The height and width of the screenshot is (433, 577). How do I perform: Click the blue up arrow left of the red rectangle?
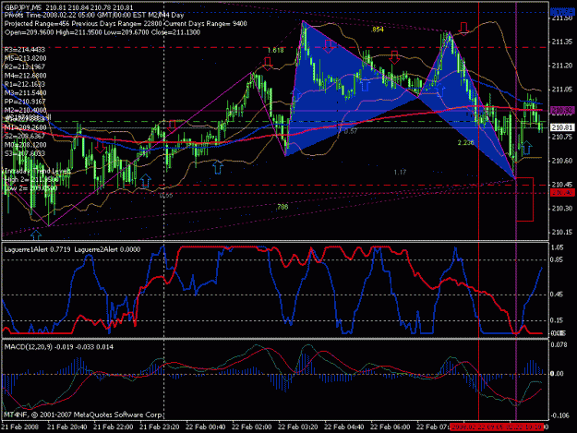tap(527, 148)
